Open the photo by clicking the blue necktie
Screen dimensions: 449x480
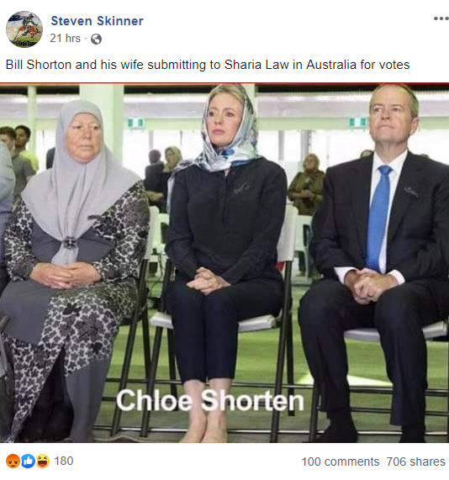pyautogui.click(x=378, y=218)
